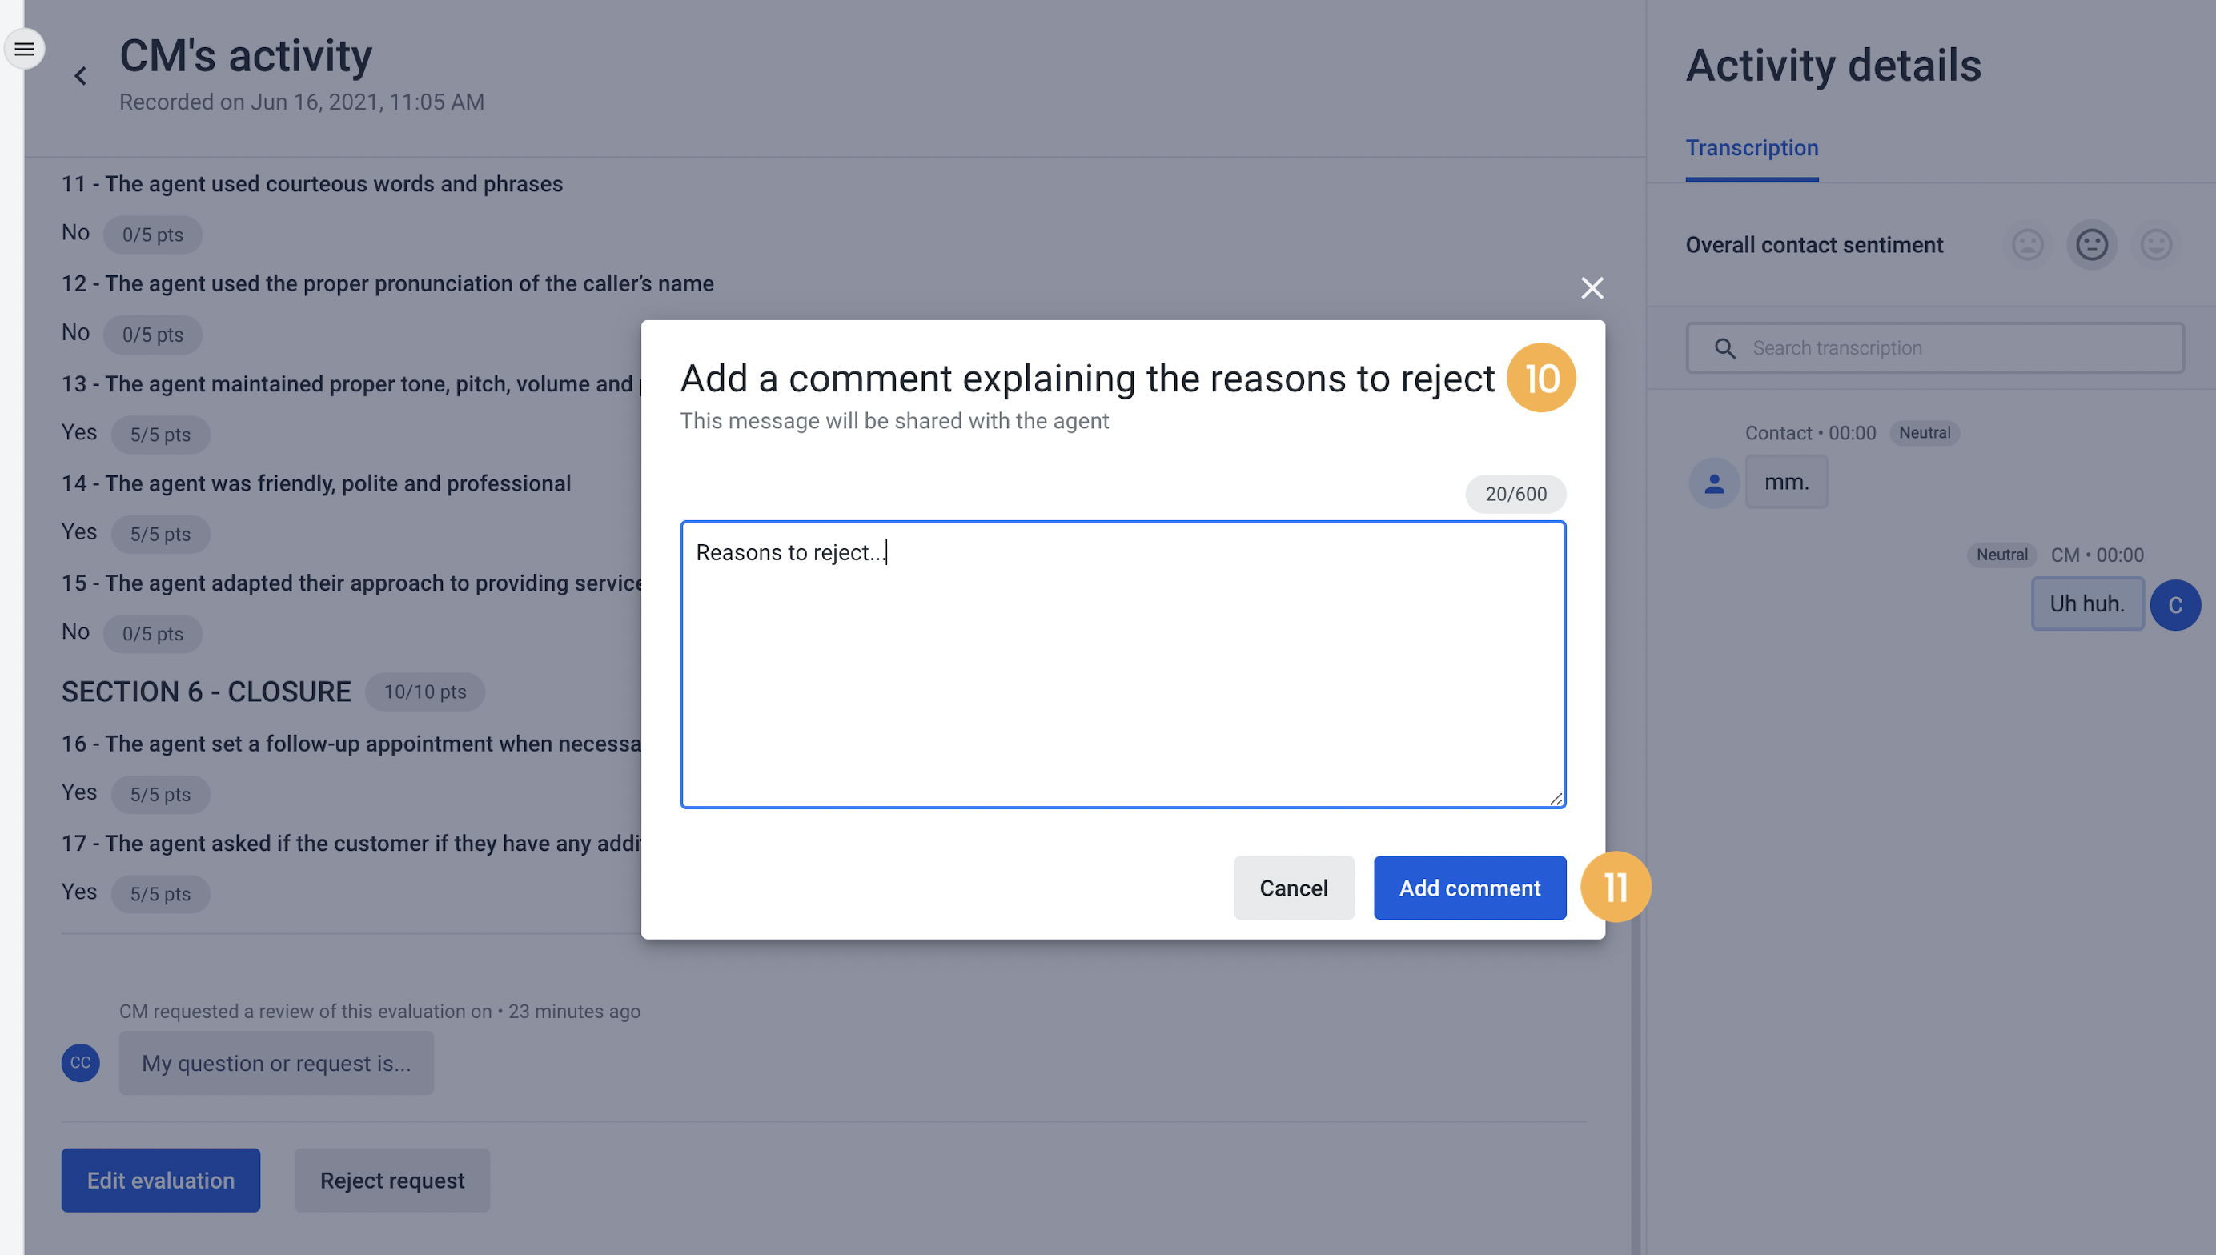The width and height of the screenshot is (2216, 1255).
Task: Open the hamburger navigation menu
Action: [x=24, y=49]
